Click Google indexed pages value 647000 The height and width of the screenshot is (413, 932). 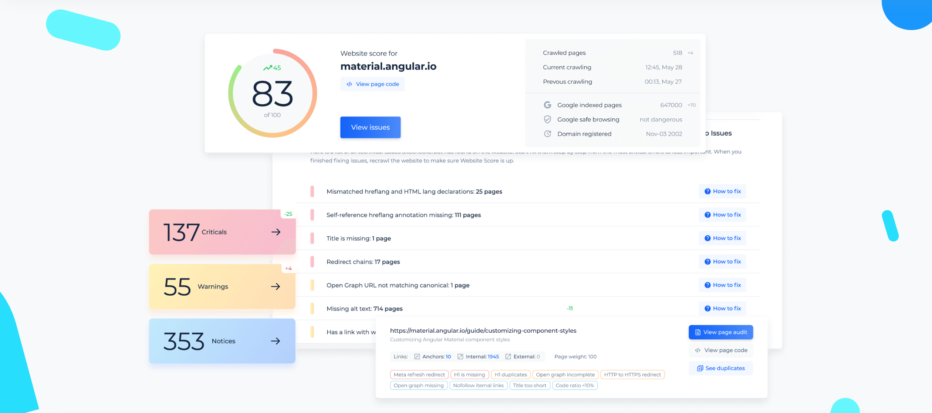671,105
